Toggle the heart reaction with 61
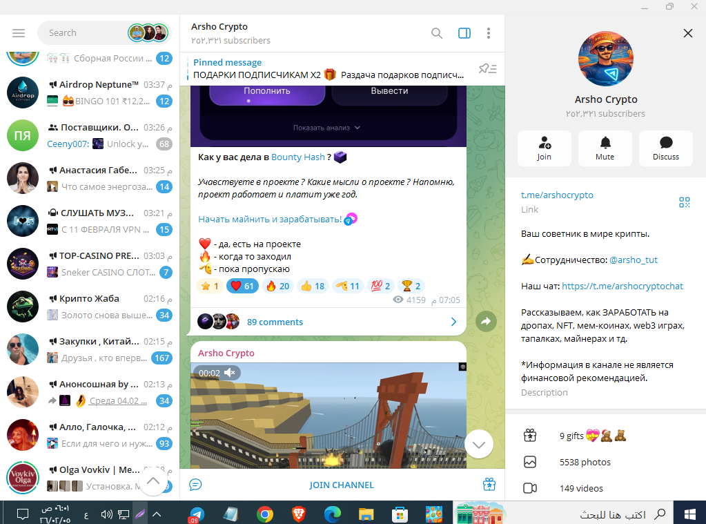Image resolution: width=706 pixels, height=524 pixels. pos(242,286)
